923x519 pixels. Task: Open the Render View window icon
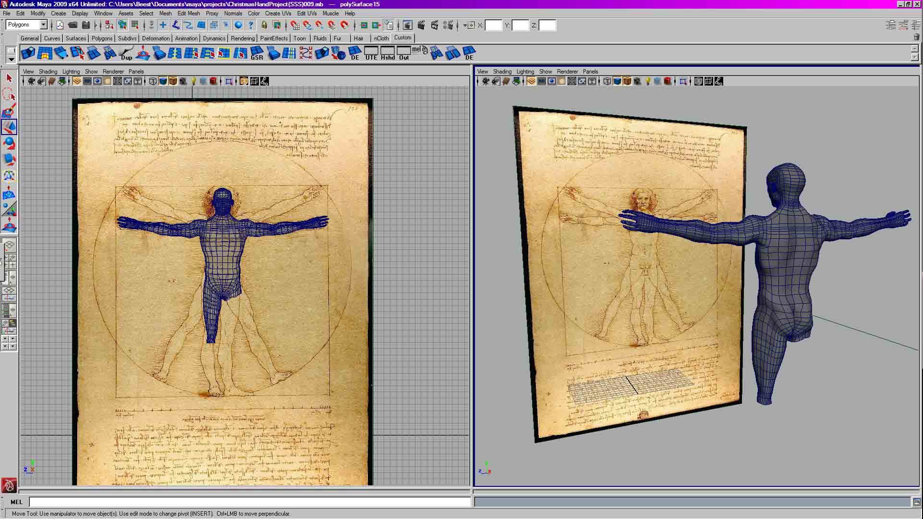[408, 25]
